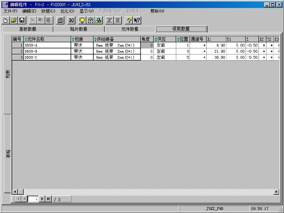
Task: Click the 供给装备 cell in row 1608-B
Action: click(x=117, y=51)
